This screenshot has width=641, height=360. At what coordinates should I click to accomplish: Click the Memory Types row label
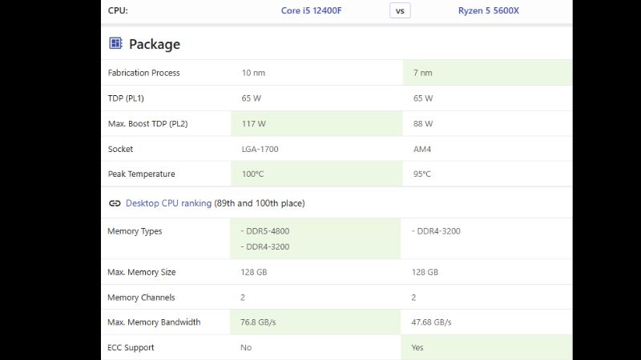pos(135,231)
